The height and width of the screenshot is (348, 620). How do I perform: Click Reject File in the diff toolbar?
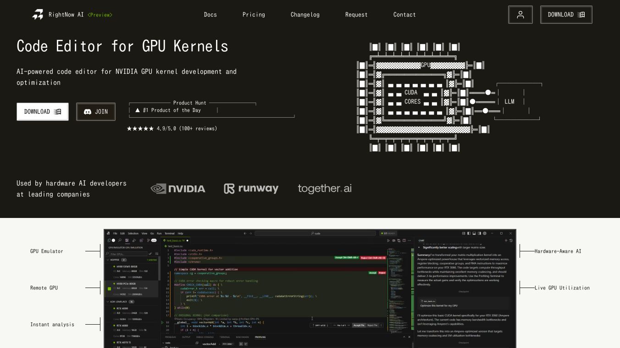click(x=372, y=326)
